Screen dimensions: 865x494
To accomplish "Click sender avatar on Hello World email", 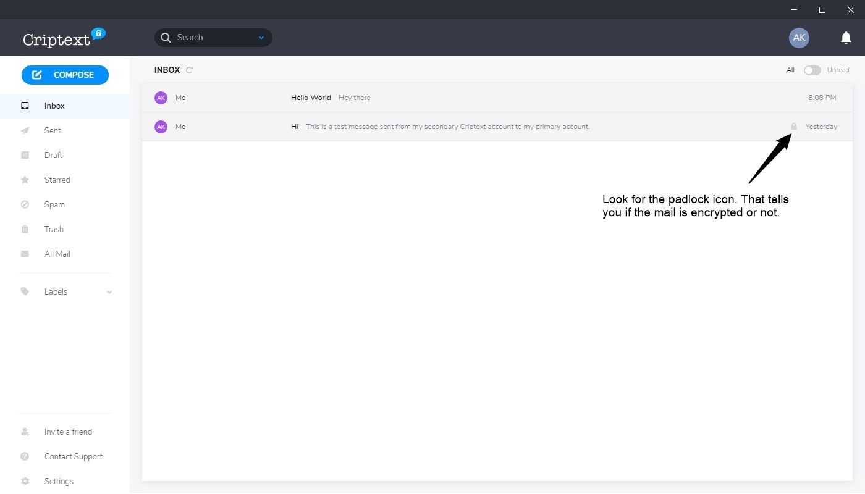I will (x=161, y=98).
